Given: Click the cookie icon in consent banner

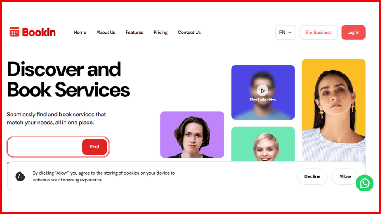Looking at the screenshot, I should [20, 176].
